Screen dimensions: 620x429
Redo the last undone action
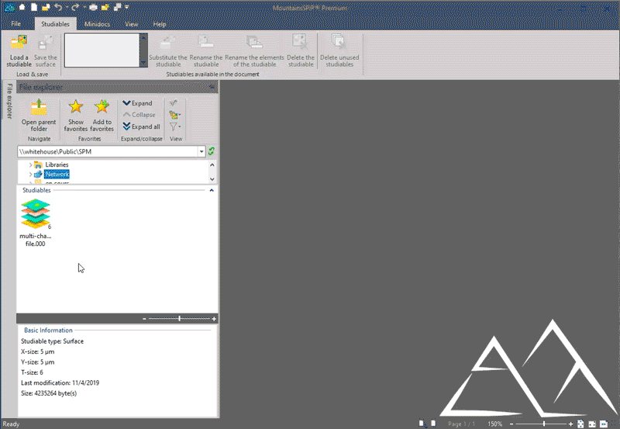point(75,7)
